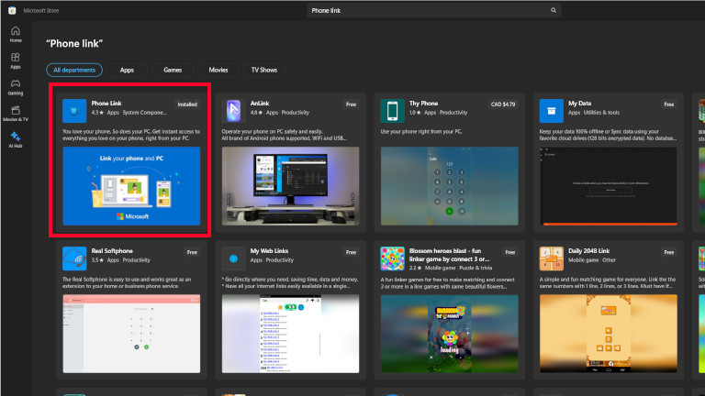Open Movies & TV in sidebar
The height and width of the screenshot is (396, 705).
click(15, 113)
